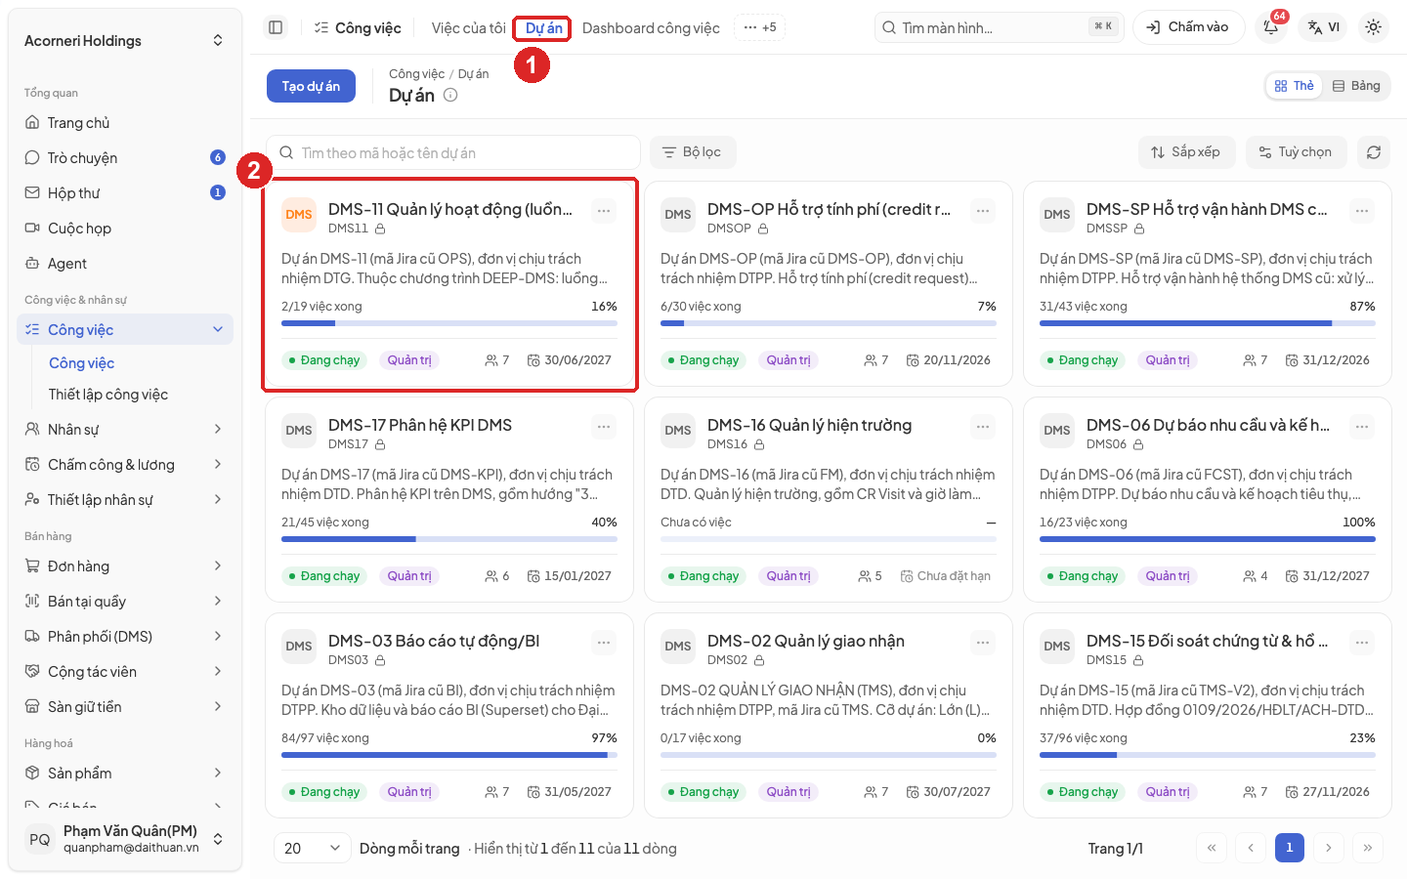Click the DMS-SP 87% progress bar
This screenshot has width=1407, height=879.
(x=1207, y=323)
